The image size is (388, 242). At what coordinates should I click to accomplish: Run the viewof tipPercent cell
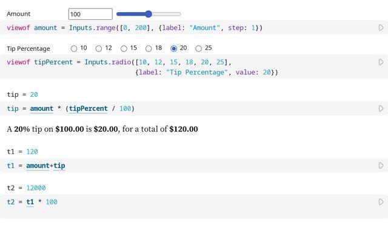coord(381,62)
